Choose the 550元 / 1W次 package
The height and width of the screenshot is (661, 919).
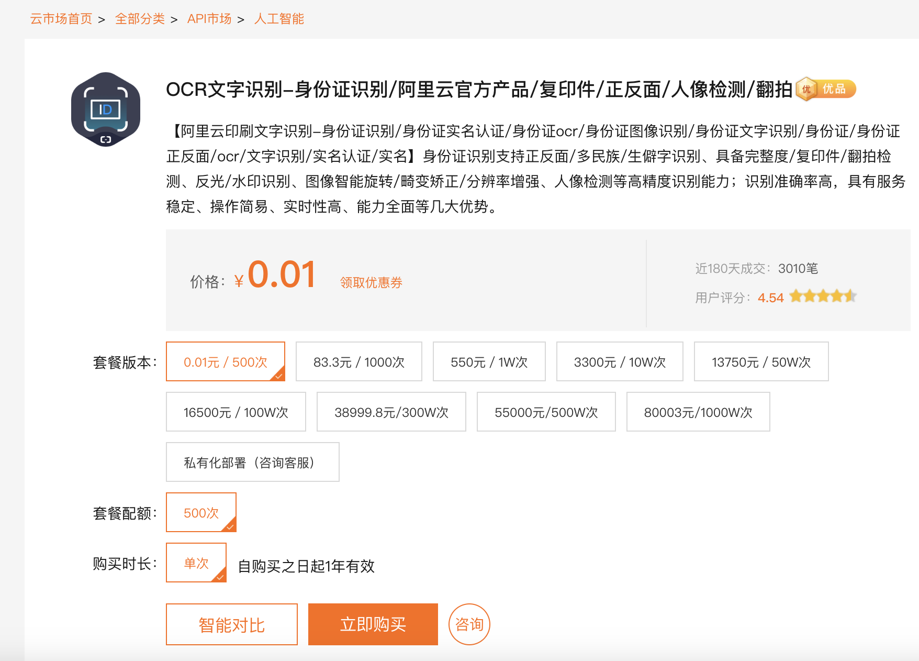coord(489,361)
